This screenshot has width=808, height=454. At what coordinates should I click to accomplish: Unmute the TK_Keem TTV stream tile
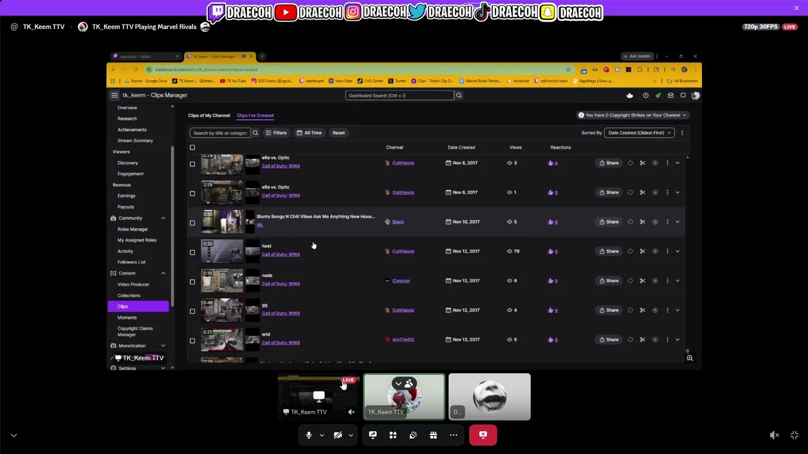[x=352, y=412]
